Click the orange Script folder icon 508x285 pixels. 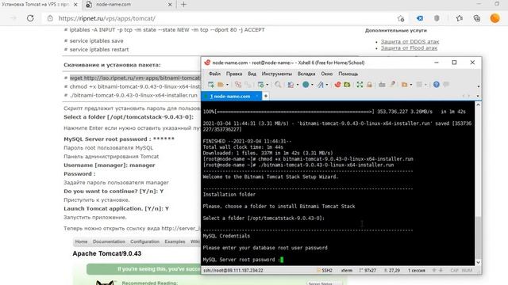(x=404, y=85)
